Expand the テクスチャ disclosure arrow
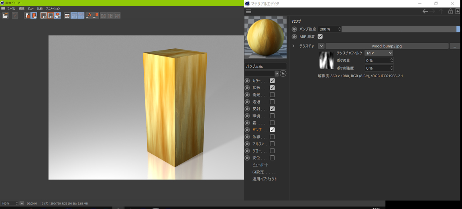Viewport: 462px width, 209px height. click(293, 46)
